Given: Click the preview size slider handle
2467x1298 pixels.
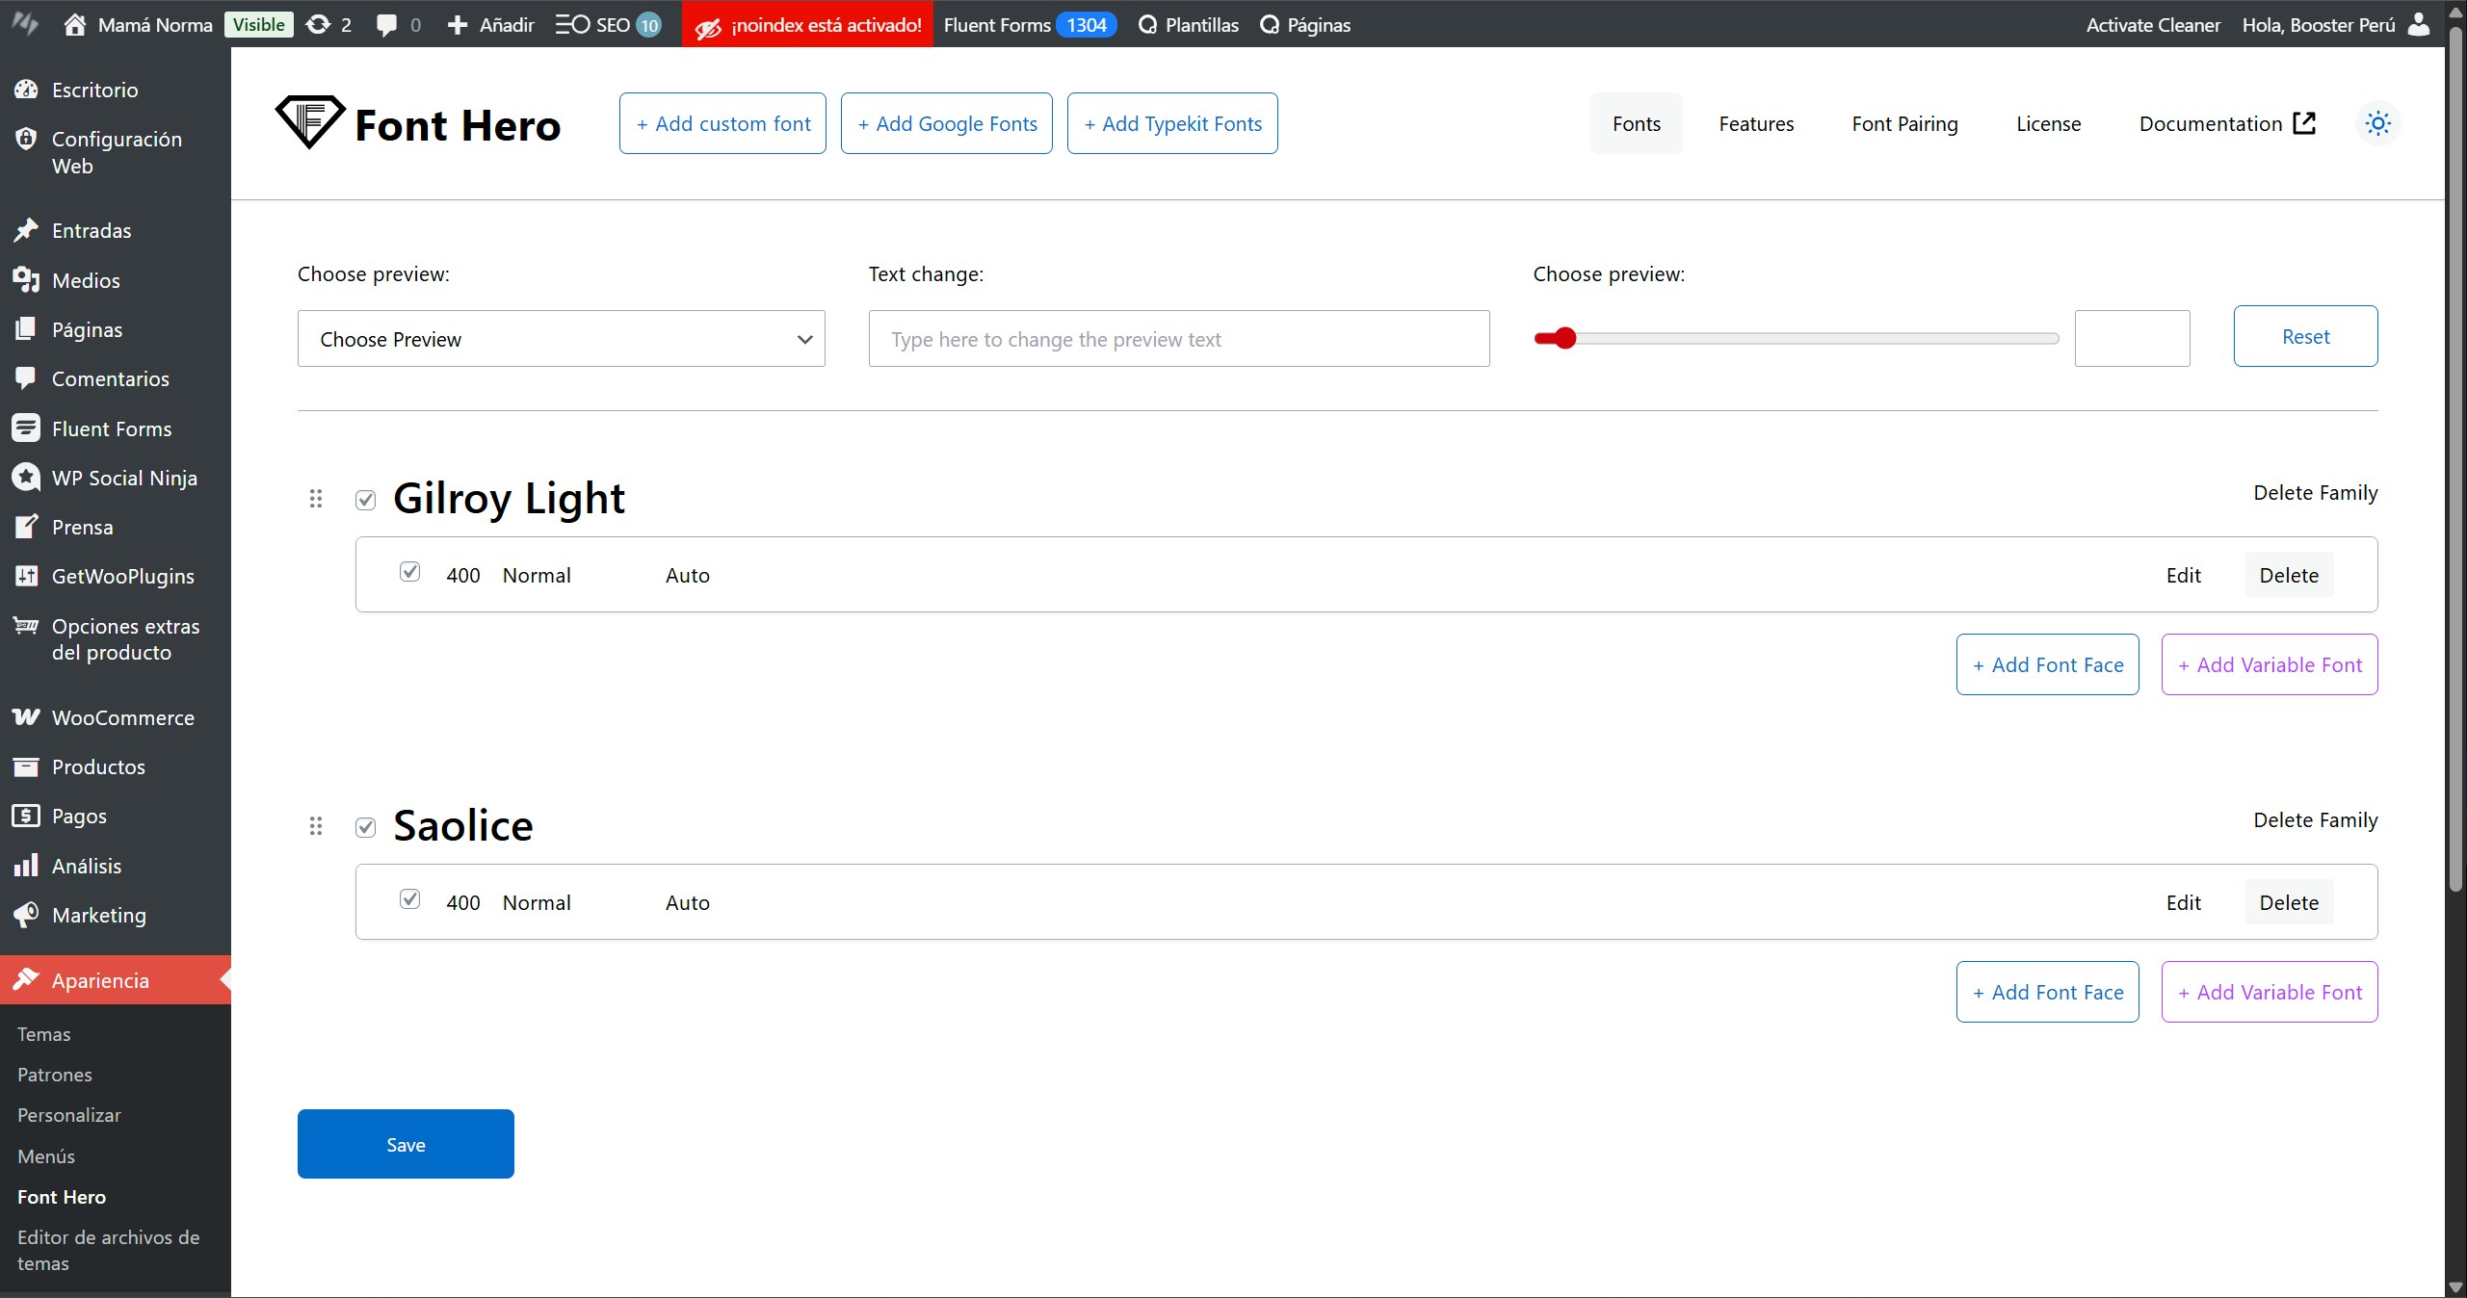Looking at the screenshot, I should [1565, 338].
